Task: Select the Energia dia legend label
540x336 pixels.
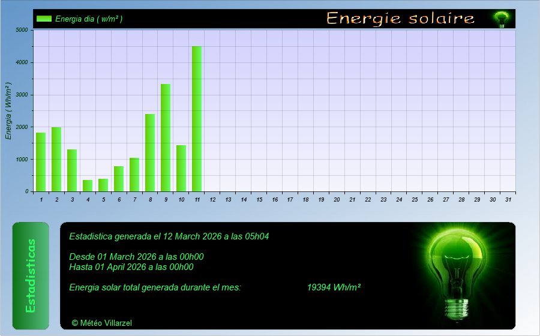Action: coord(89,19)
